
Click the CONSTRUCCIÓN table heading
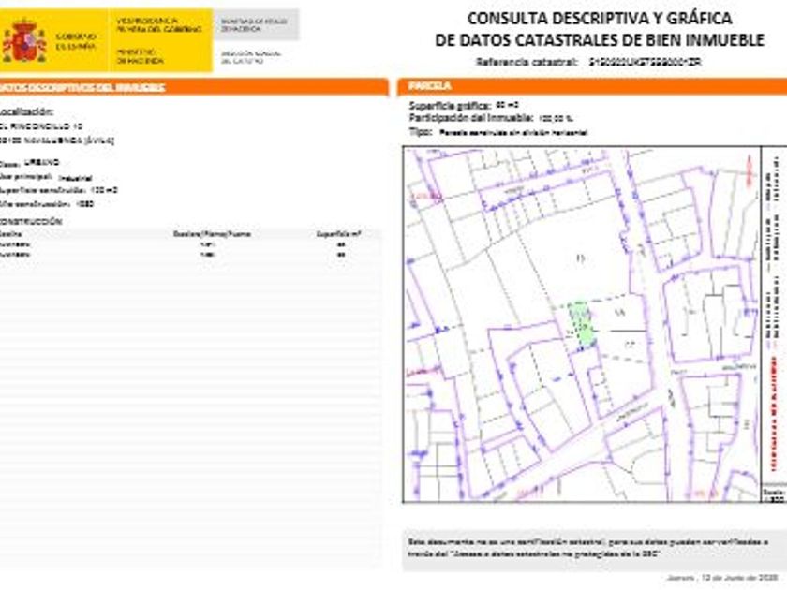click(x=31, y=222)
